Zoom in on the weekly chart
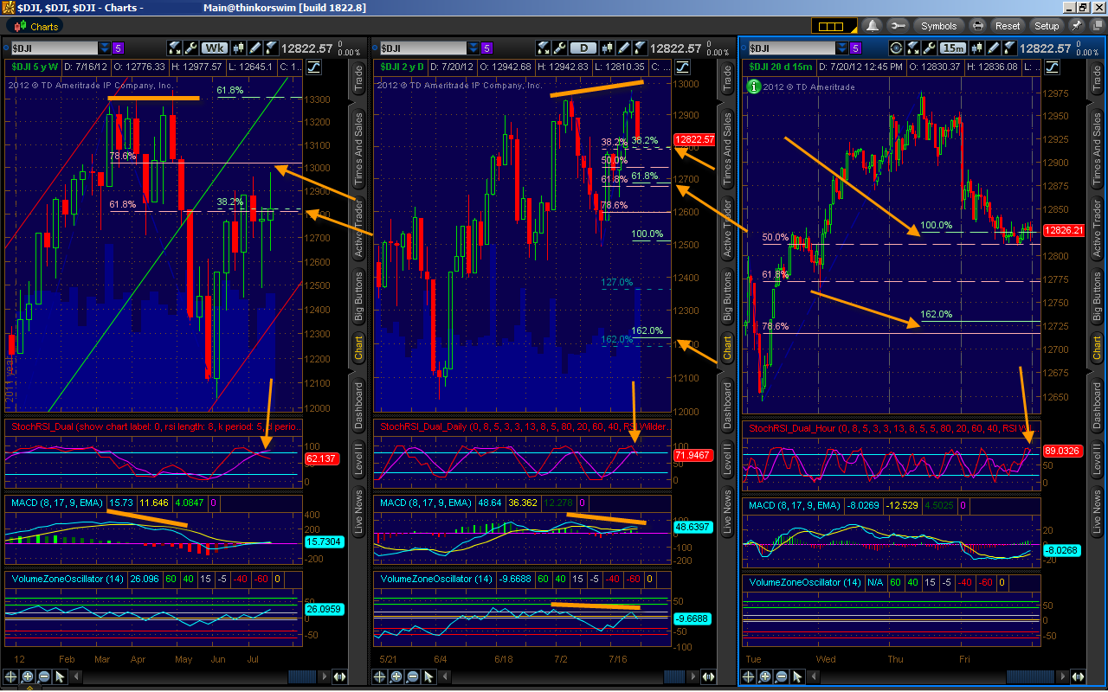 coord(28,677)
